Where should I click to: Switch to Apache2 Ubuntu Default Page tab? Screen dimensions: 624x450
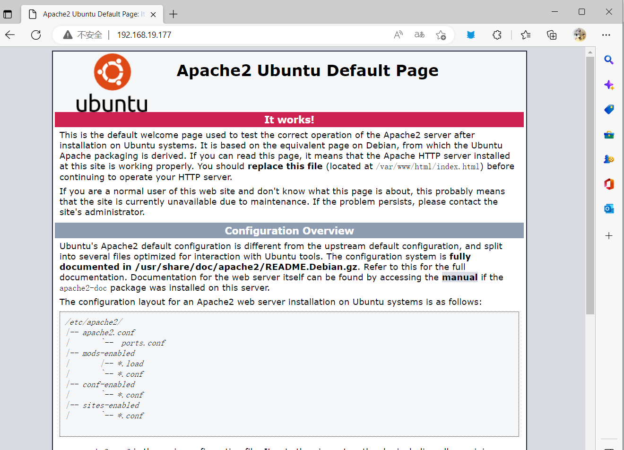point(93,14)
